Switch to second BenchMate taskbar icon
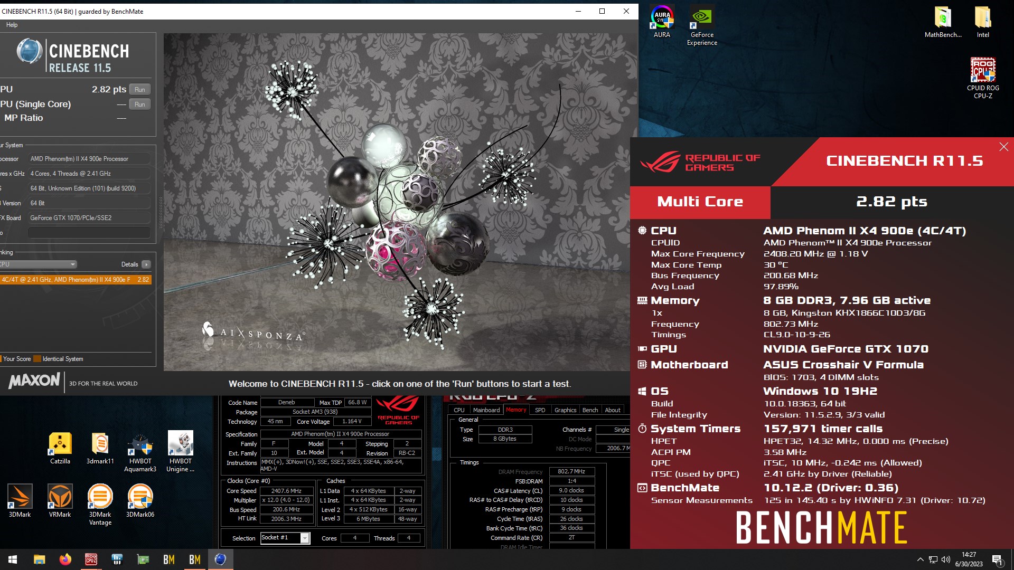This screenshot has height=570, width=1014. tap(195, 559)
